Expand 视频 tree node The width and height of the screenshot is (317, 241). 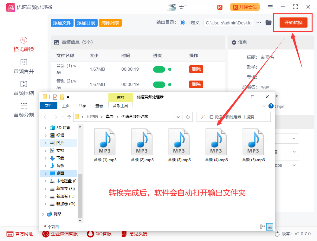45,135
